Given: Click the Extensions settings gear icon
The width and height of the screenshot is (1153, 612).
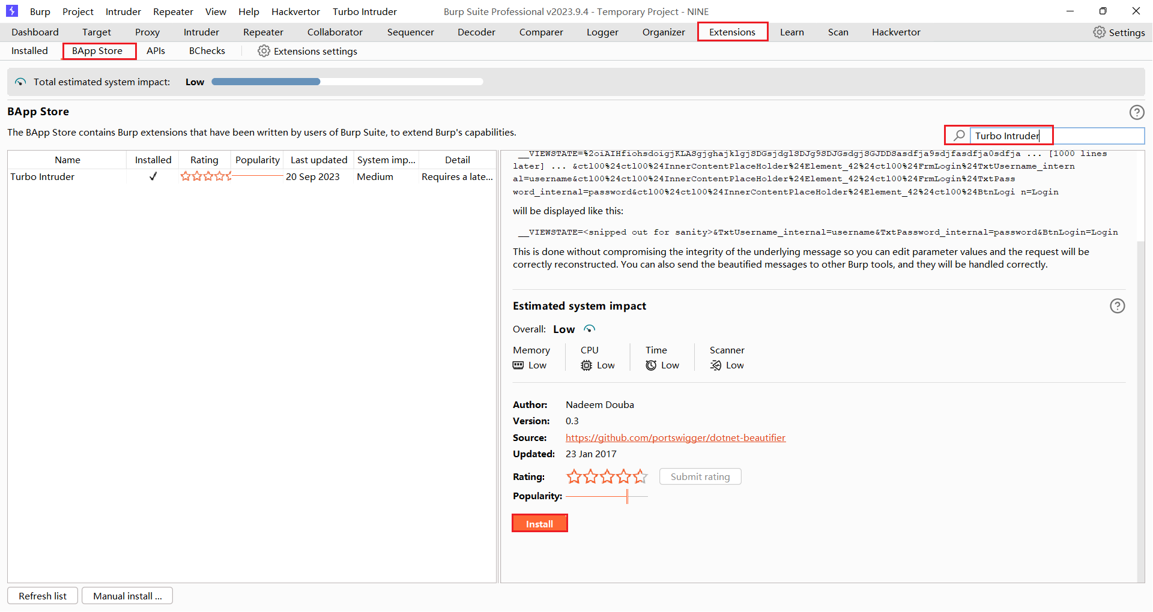Looking at the screenshot, I should [264, 51].
